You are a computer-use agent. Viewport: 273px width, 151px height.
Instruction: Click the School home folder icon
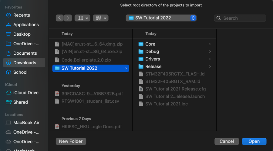coord(8,72)
